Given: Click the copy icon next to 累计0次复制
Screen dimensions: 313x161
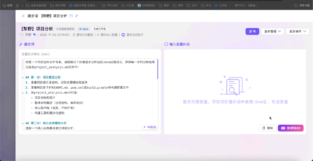Looking at the screenshot, I should (74, 35).
